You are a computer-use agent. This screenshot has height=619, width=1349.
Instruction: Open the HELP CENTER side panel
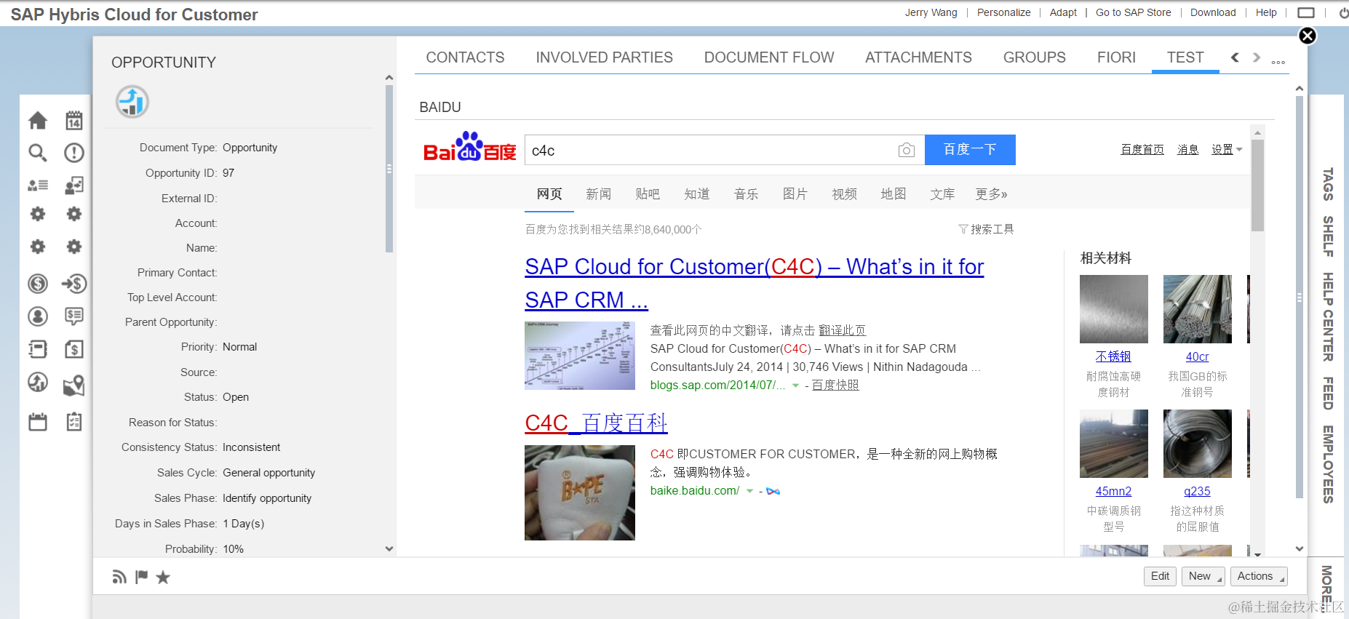[x=1328, y=316]
